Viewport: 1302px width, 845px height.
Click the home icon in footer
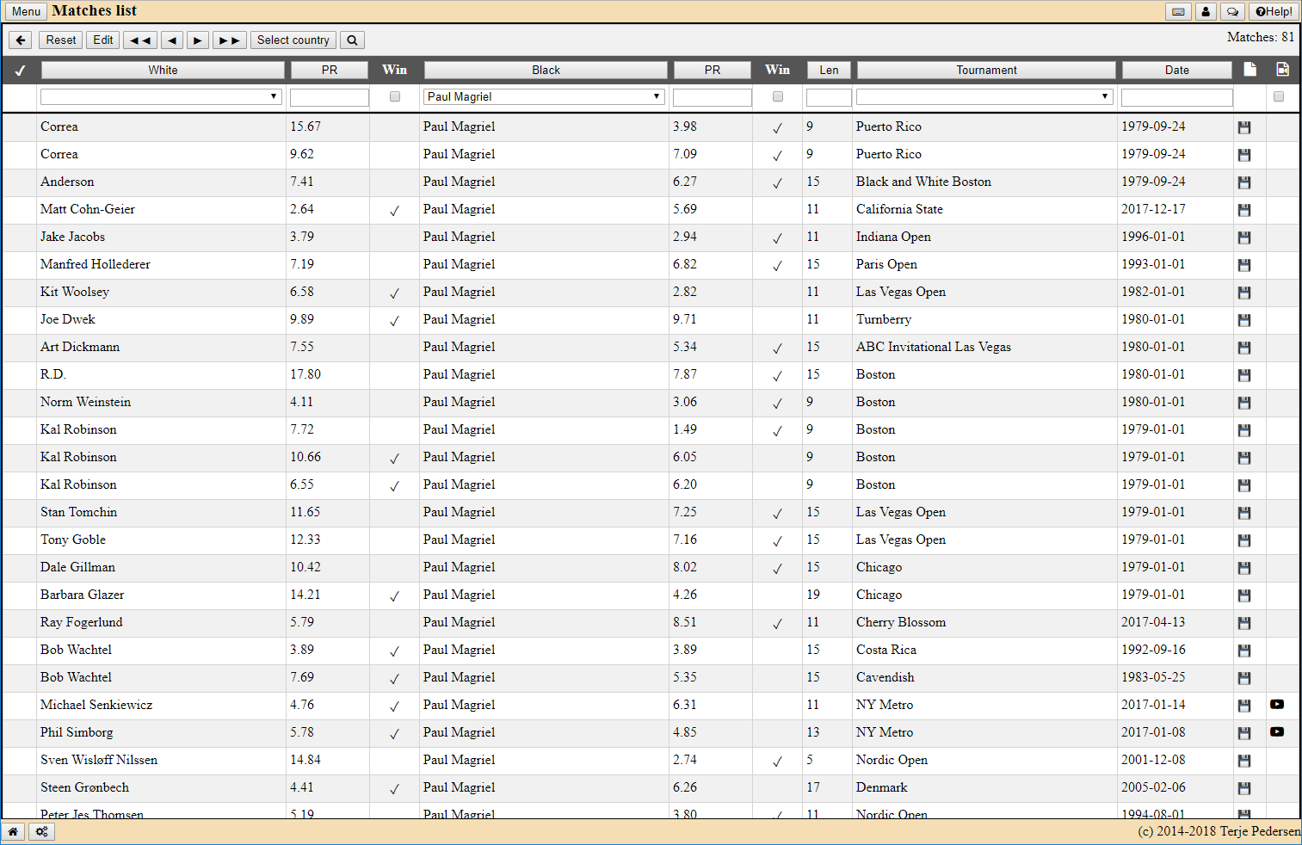tap(13, 831)
